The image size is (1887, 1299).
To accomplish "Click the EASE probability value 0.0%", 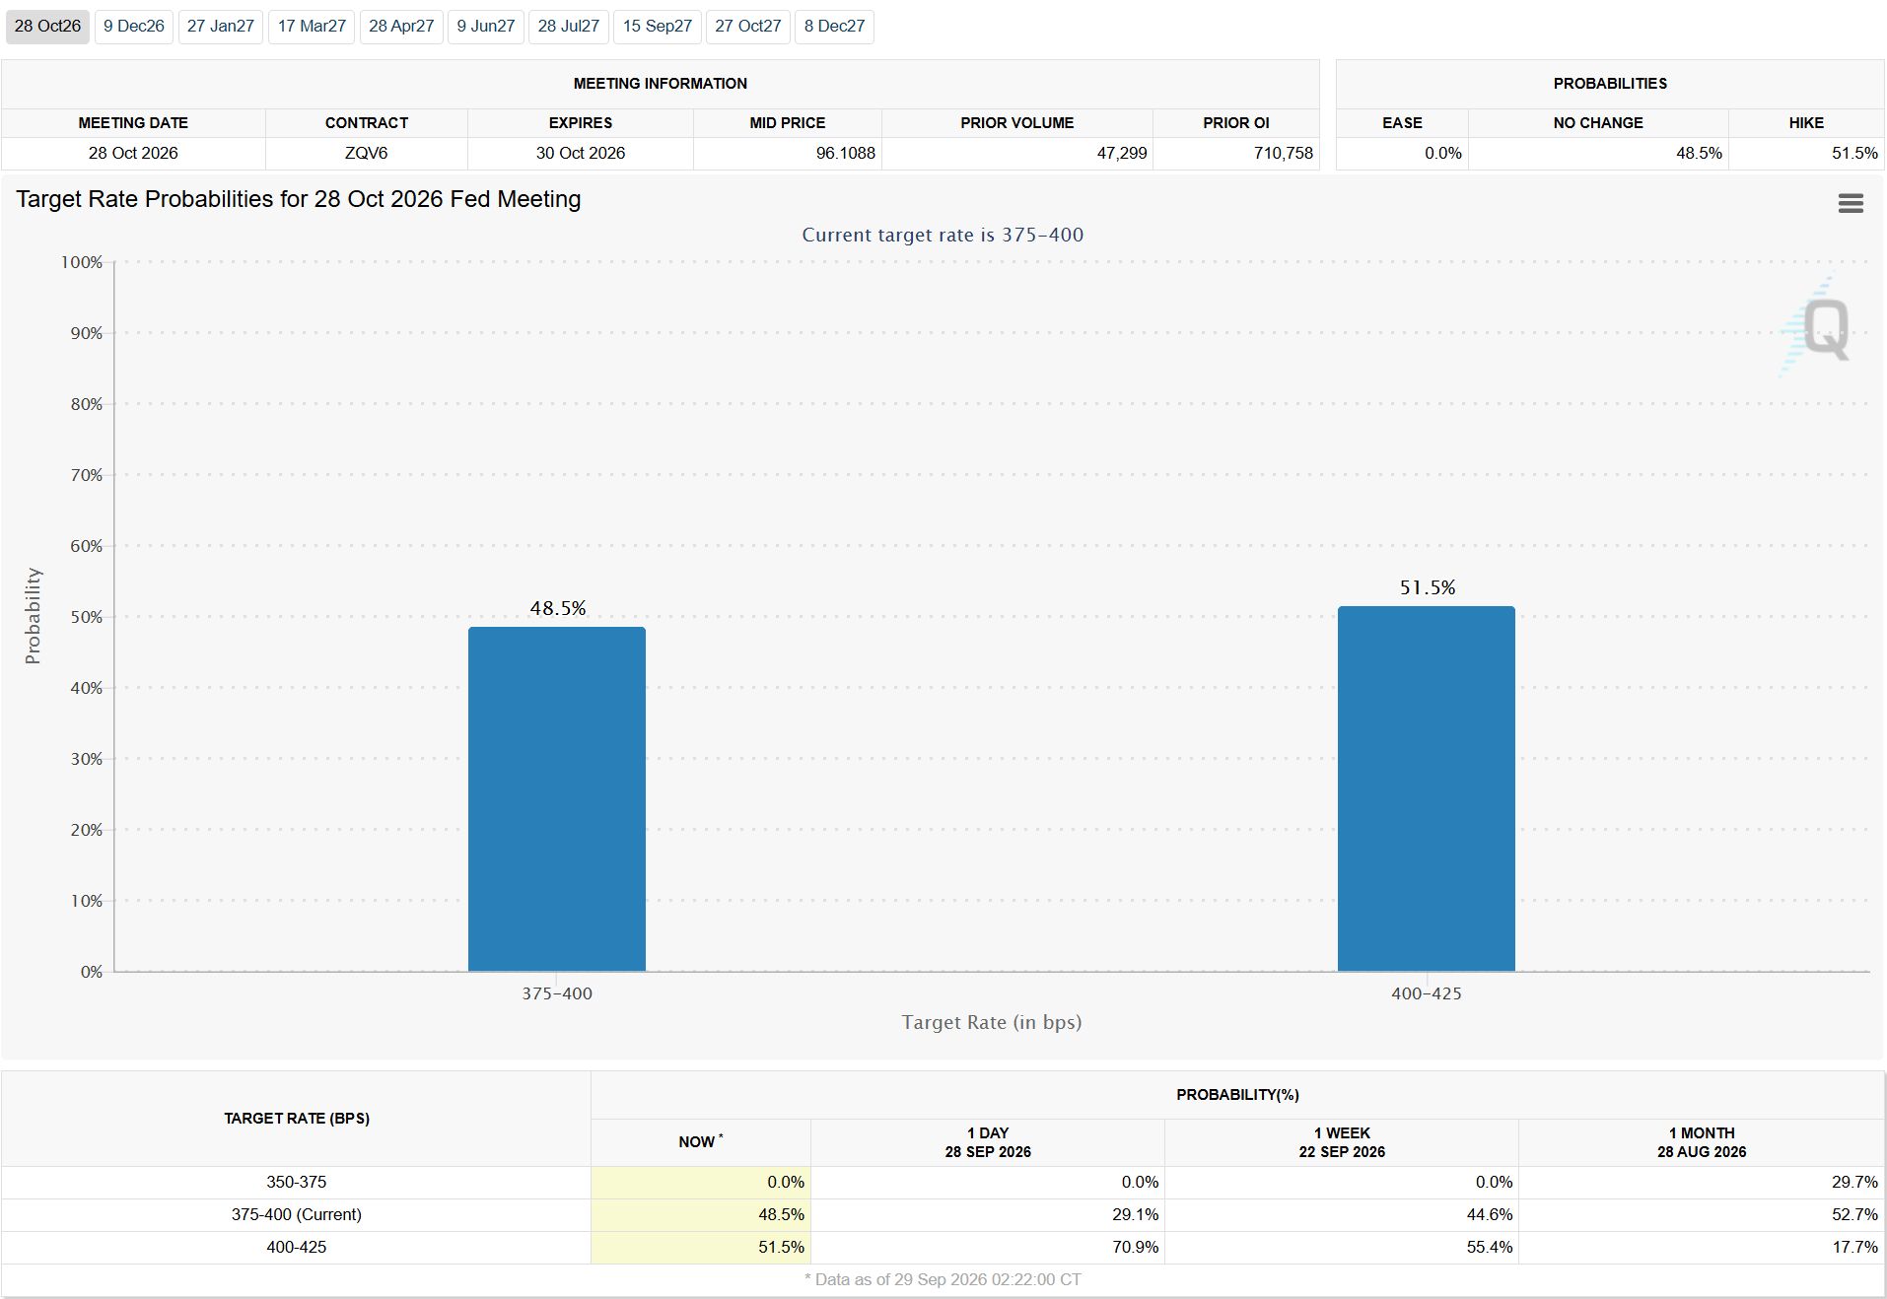I will click(x=1442, y=153).
